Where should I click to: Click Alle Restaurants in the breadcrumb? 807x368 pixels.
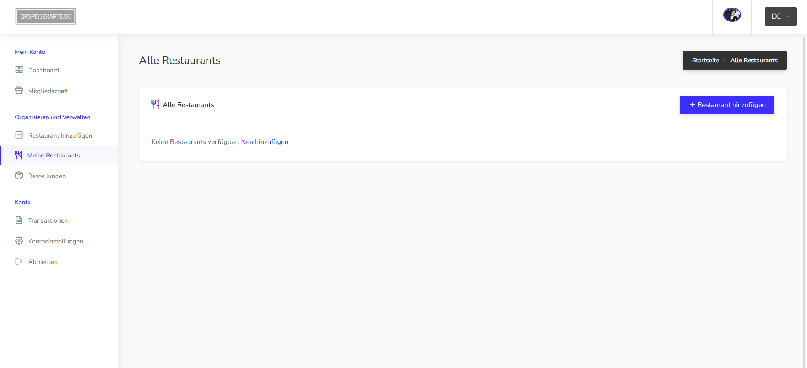(x=754, y=60)
